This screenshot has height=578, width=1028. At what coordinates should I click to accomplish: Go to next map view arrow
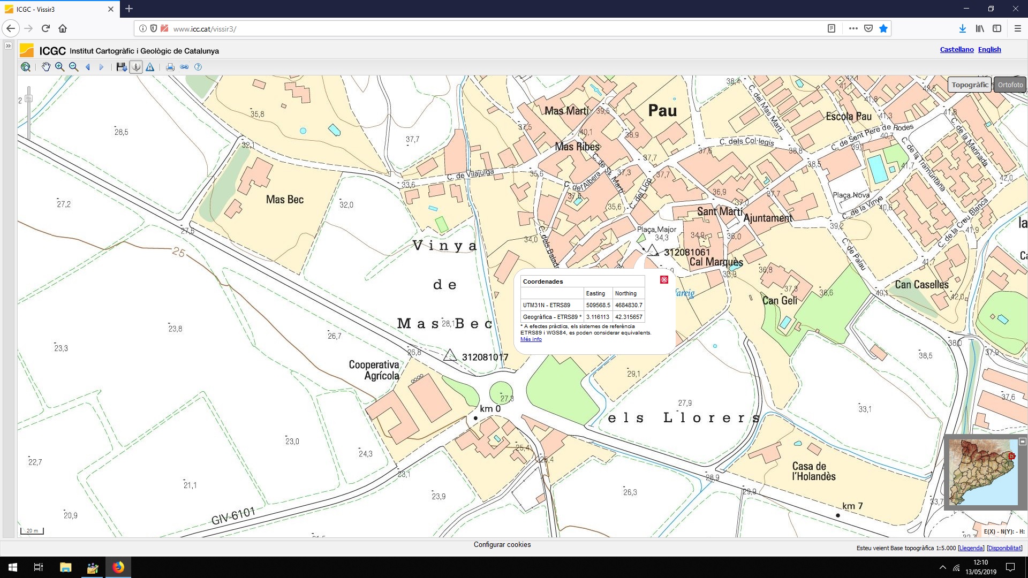coord(101,67)
